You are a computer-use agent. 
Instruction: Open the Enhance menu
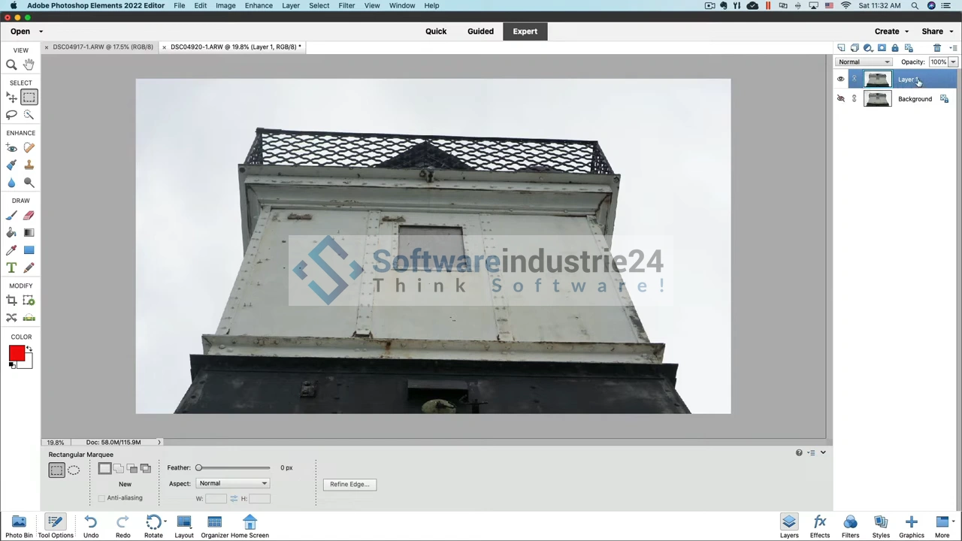(x=258, y=5)
